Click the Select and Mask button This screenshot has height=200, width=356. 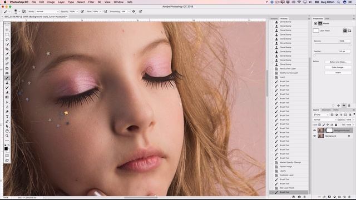(x=338, y=62)
